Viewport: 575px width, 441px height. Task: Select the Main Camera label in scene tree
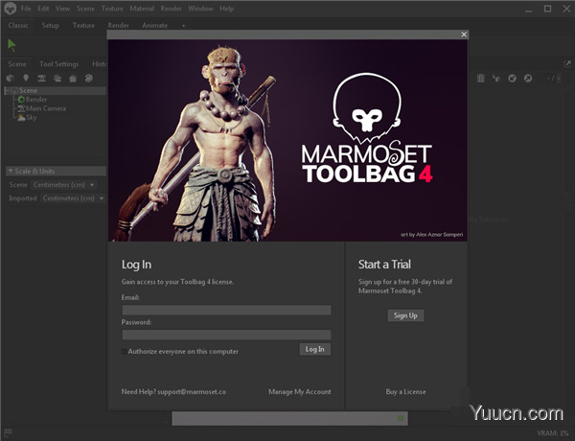(x=46, y=108)
